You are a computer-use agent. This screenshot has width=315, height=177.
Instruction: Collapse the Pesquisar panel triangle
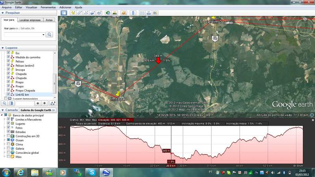point(3,13)
